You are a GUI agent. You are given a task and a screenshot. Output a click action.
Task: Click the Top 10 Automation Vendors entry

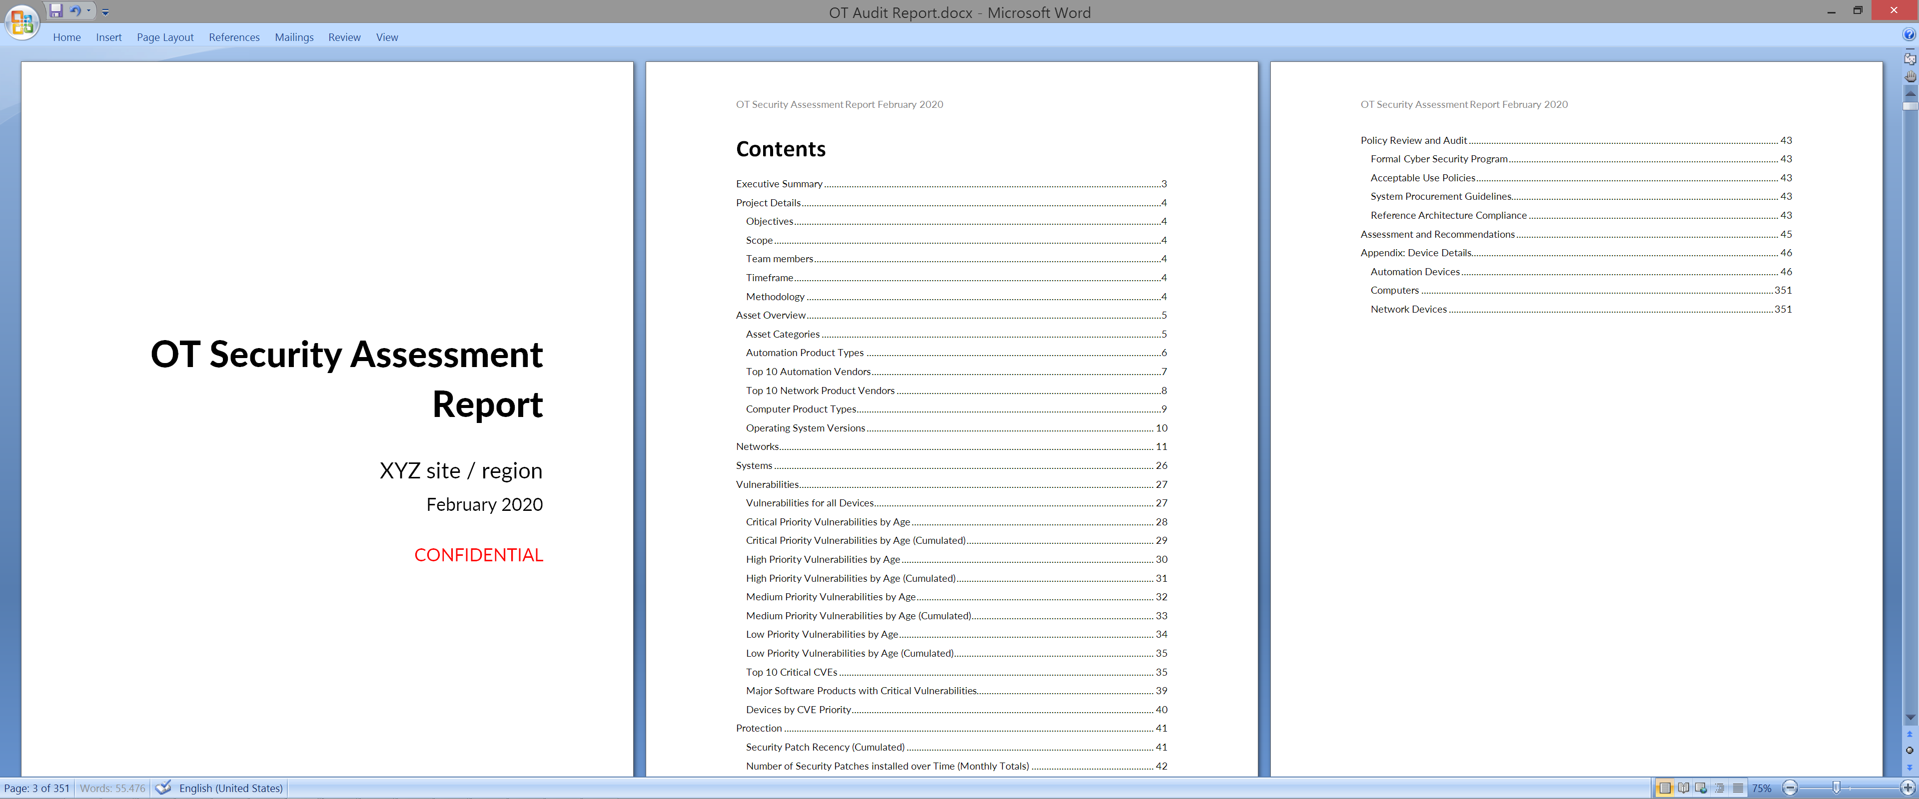click(x=957, y=372)
